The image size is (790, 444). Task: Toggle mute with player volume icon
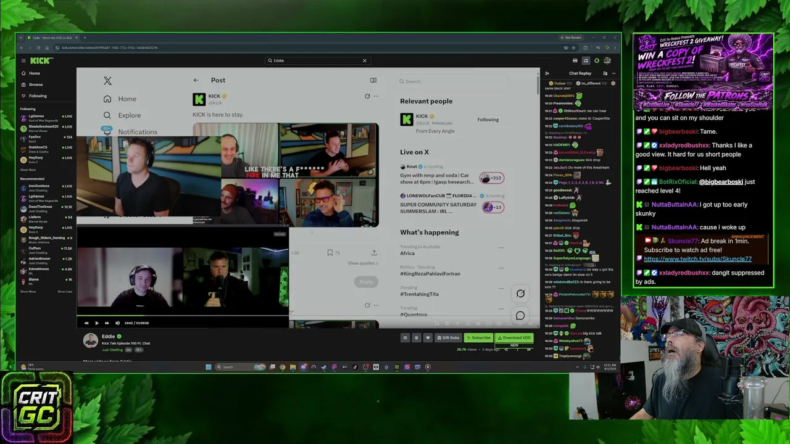point(117,323)
